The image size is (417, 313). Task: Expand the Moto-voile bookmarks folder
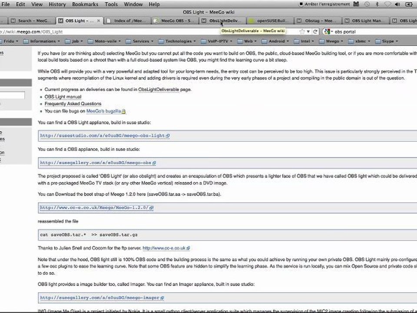tap(105, 41)
